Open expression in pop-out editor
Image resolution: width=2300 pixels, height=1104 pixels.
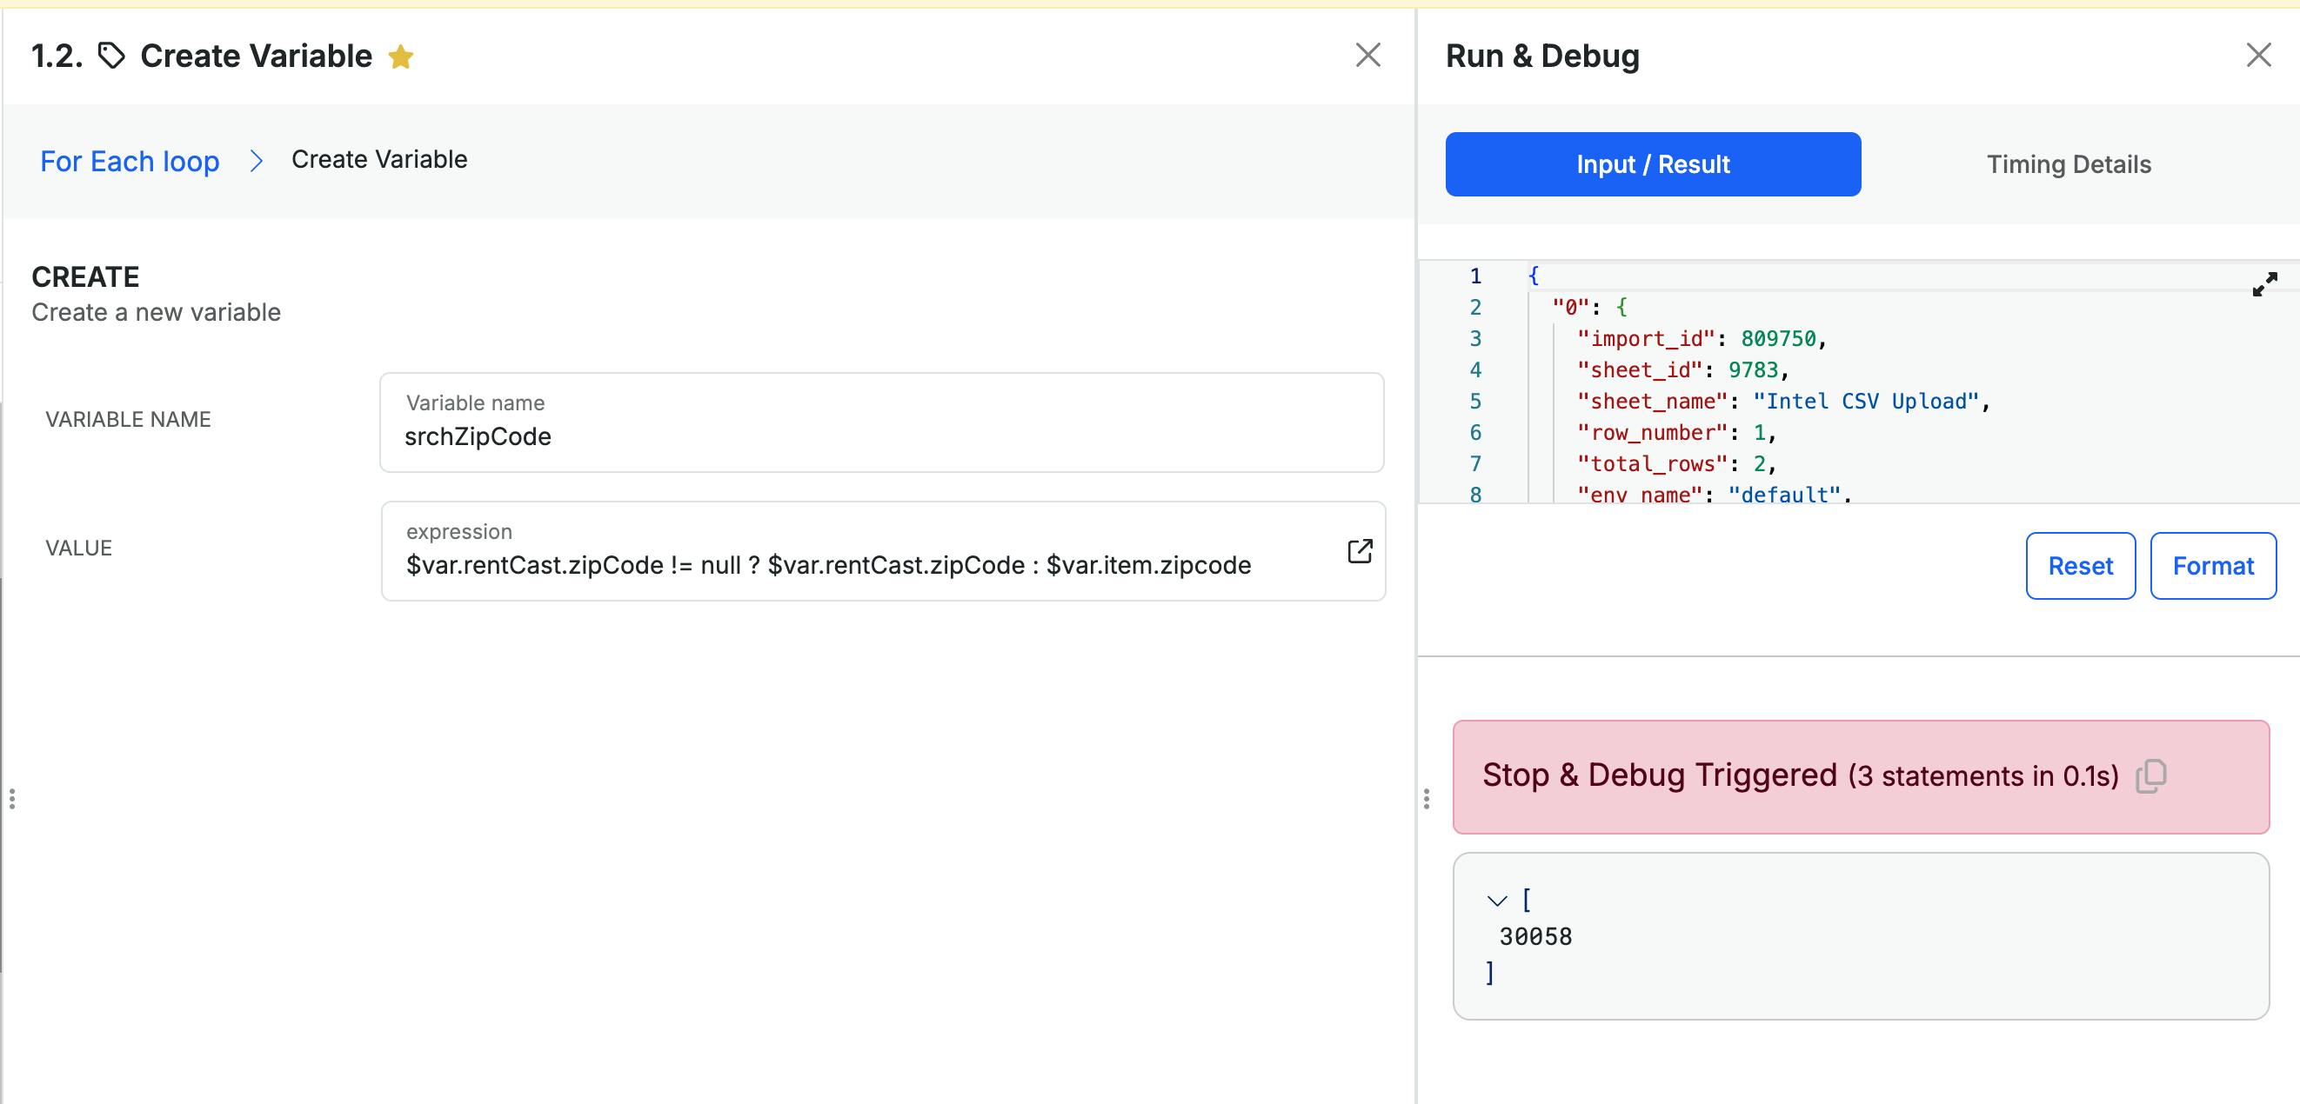point(1359,551)
